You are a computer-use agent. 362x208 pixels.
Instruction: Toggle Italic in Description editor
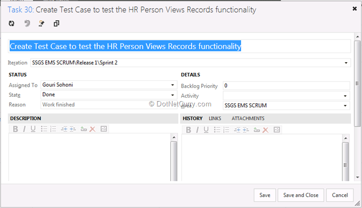click(x=24, y=129)
